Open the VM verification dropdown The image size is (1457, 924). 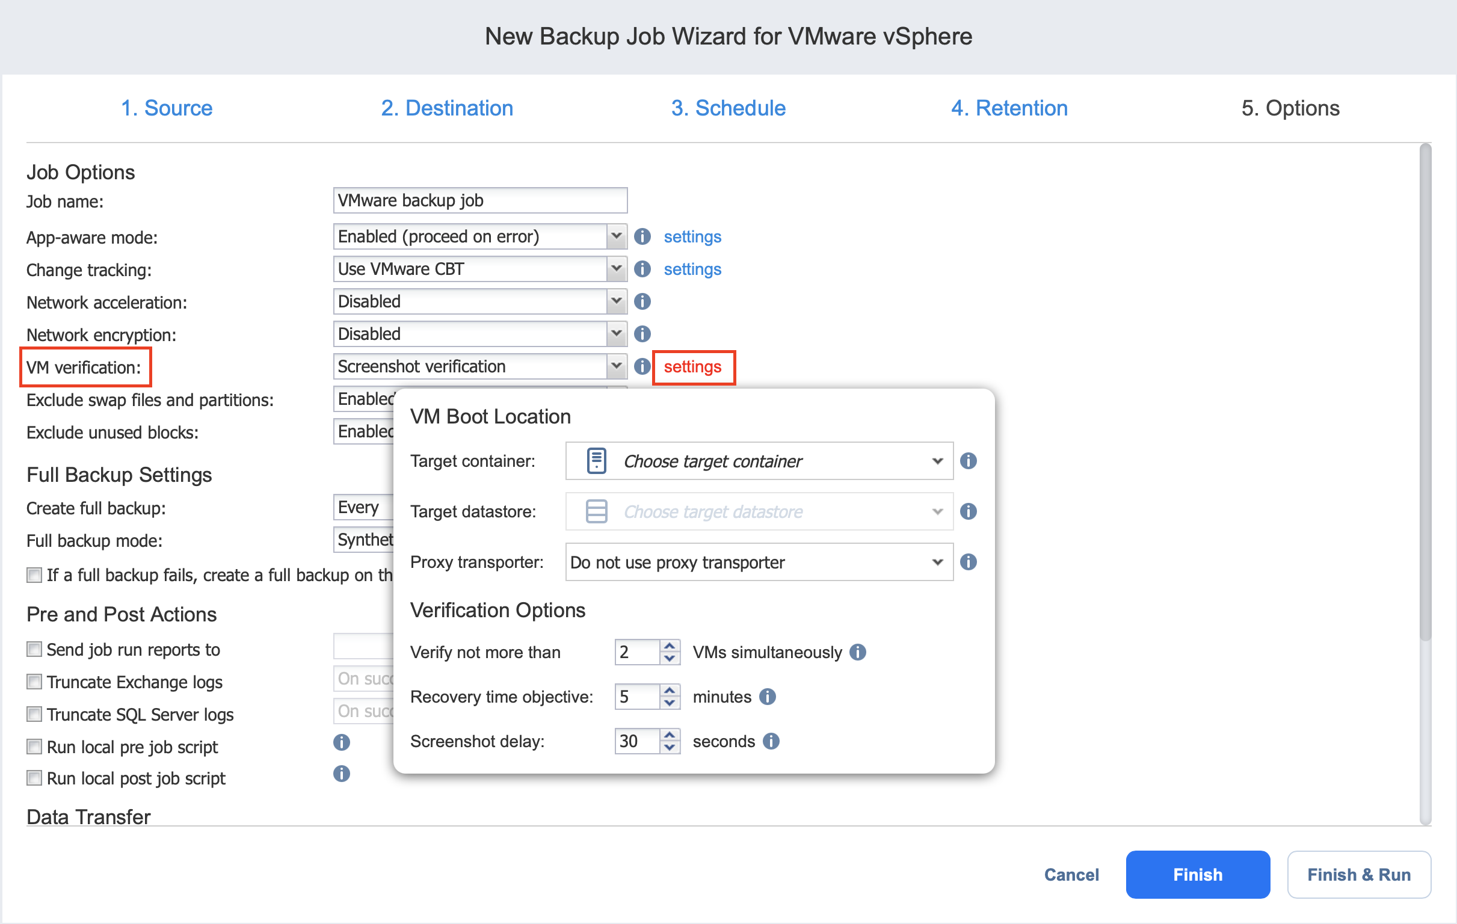coord(480,367)
